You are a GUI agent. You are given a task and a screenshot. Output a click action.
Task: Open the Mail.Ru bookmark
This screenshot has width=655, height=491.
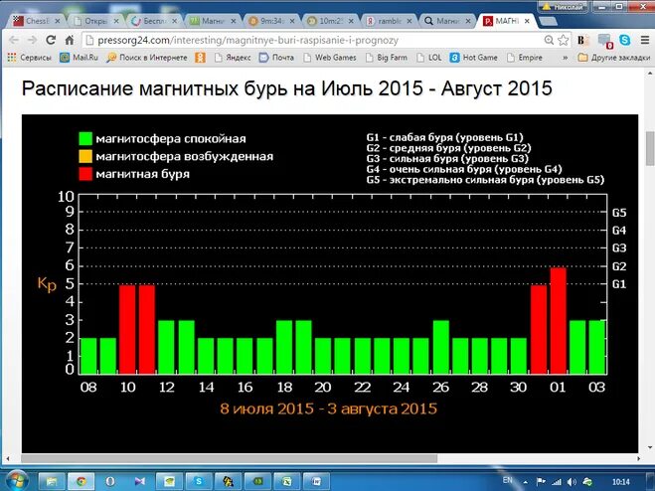click(79, 58)
